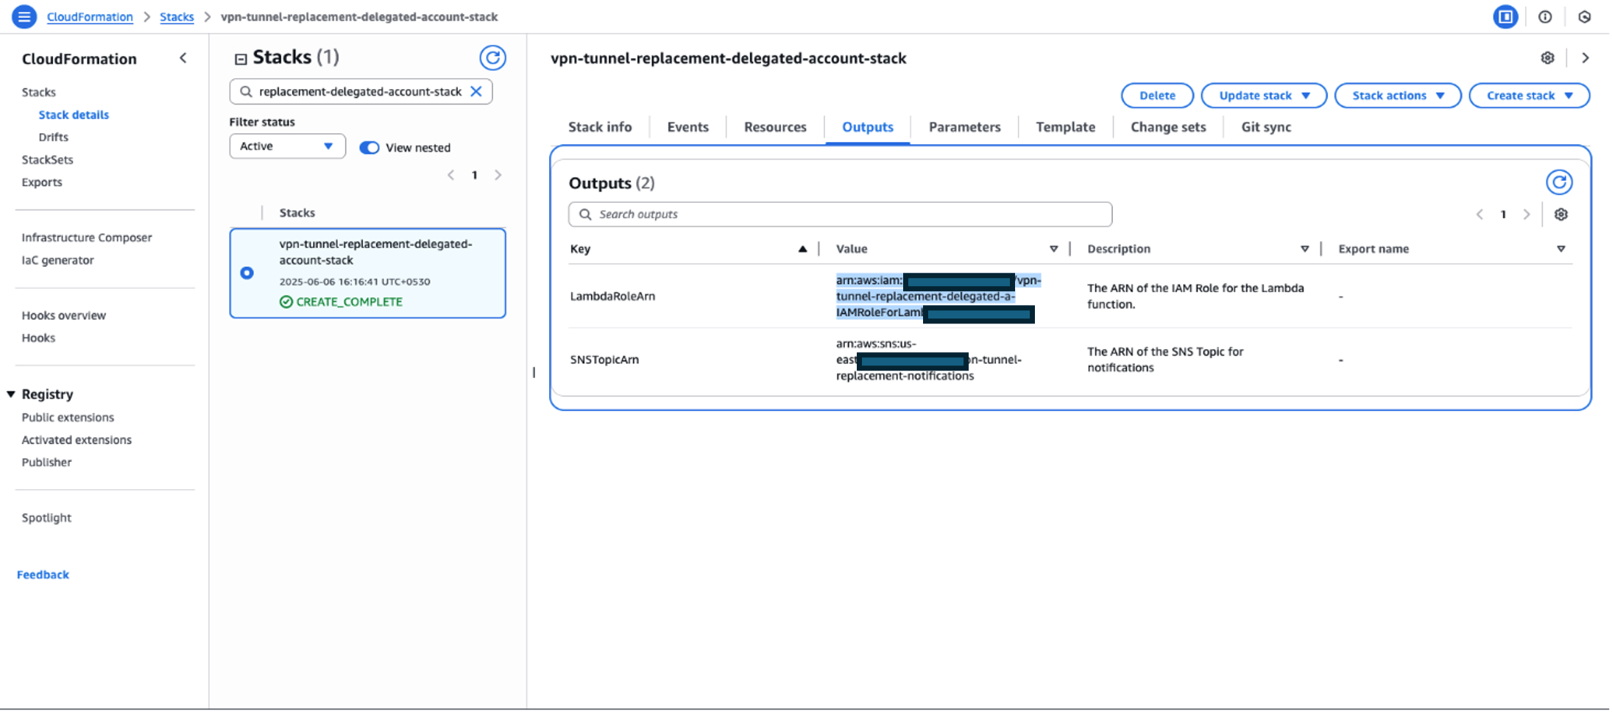
Task: Open the Active filter status dropdown
Action: (287, 146)
